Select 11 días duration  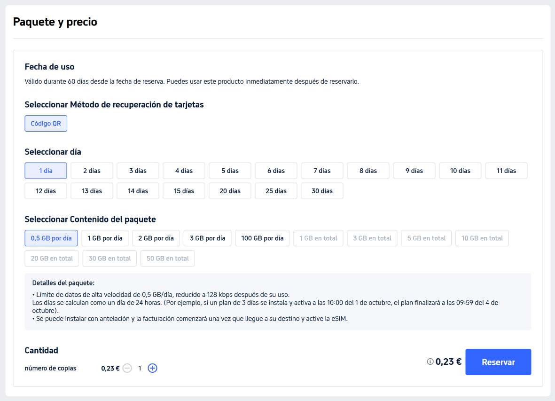tap(506, 171)
